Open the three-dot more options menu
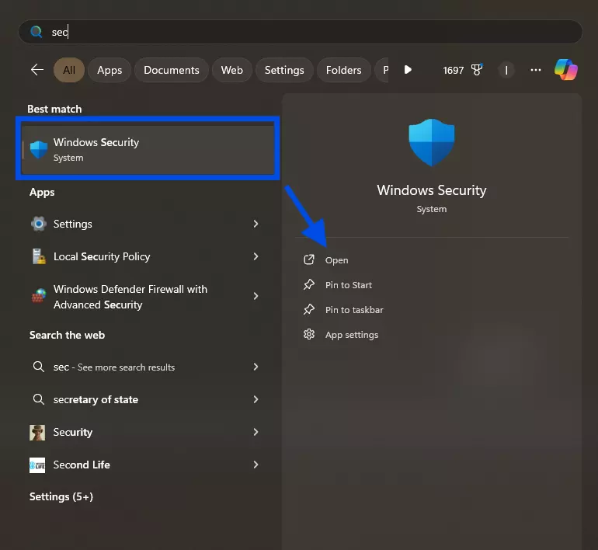This screenshot has height=550, width=598. (535, 70)
